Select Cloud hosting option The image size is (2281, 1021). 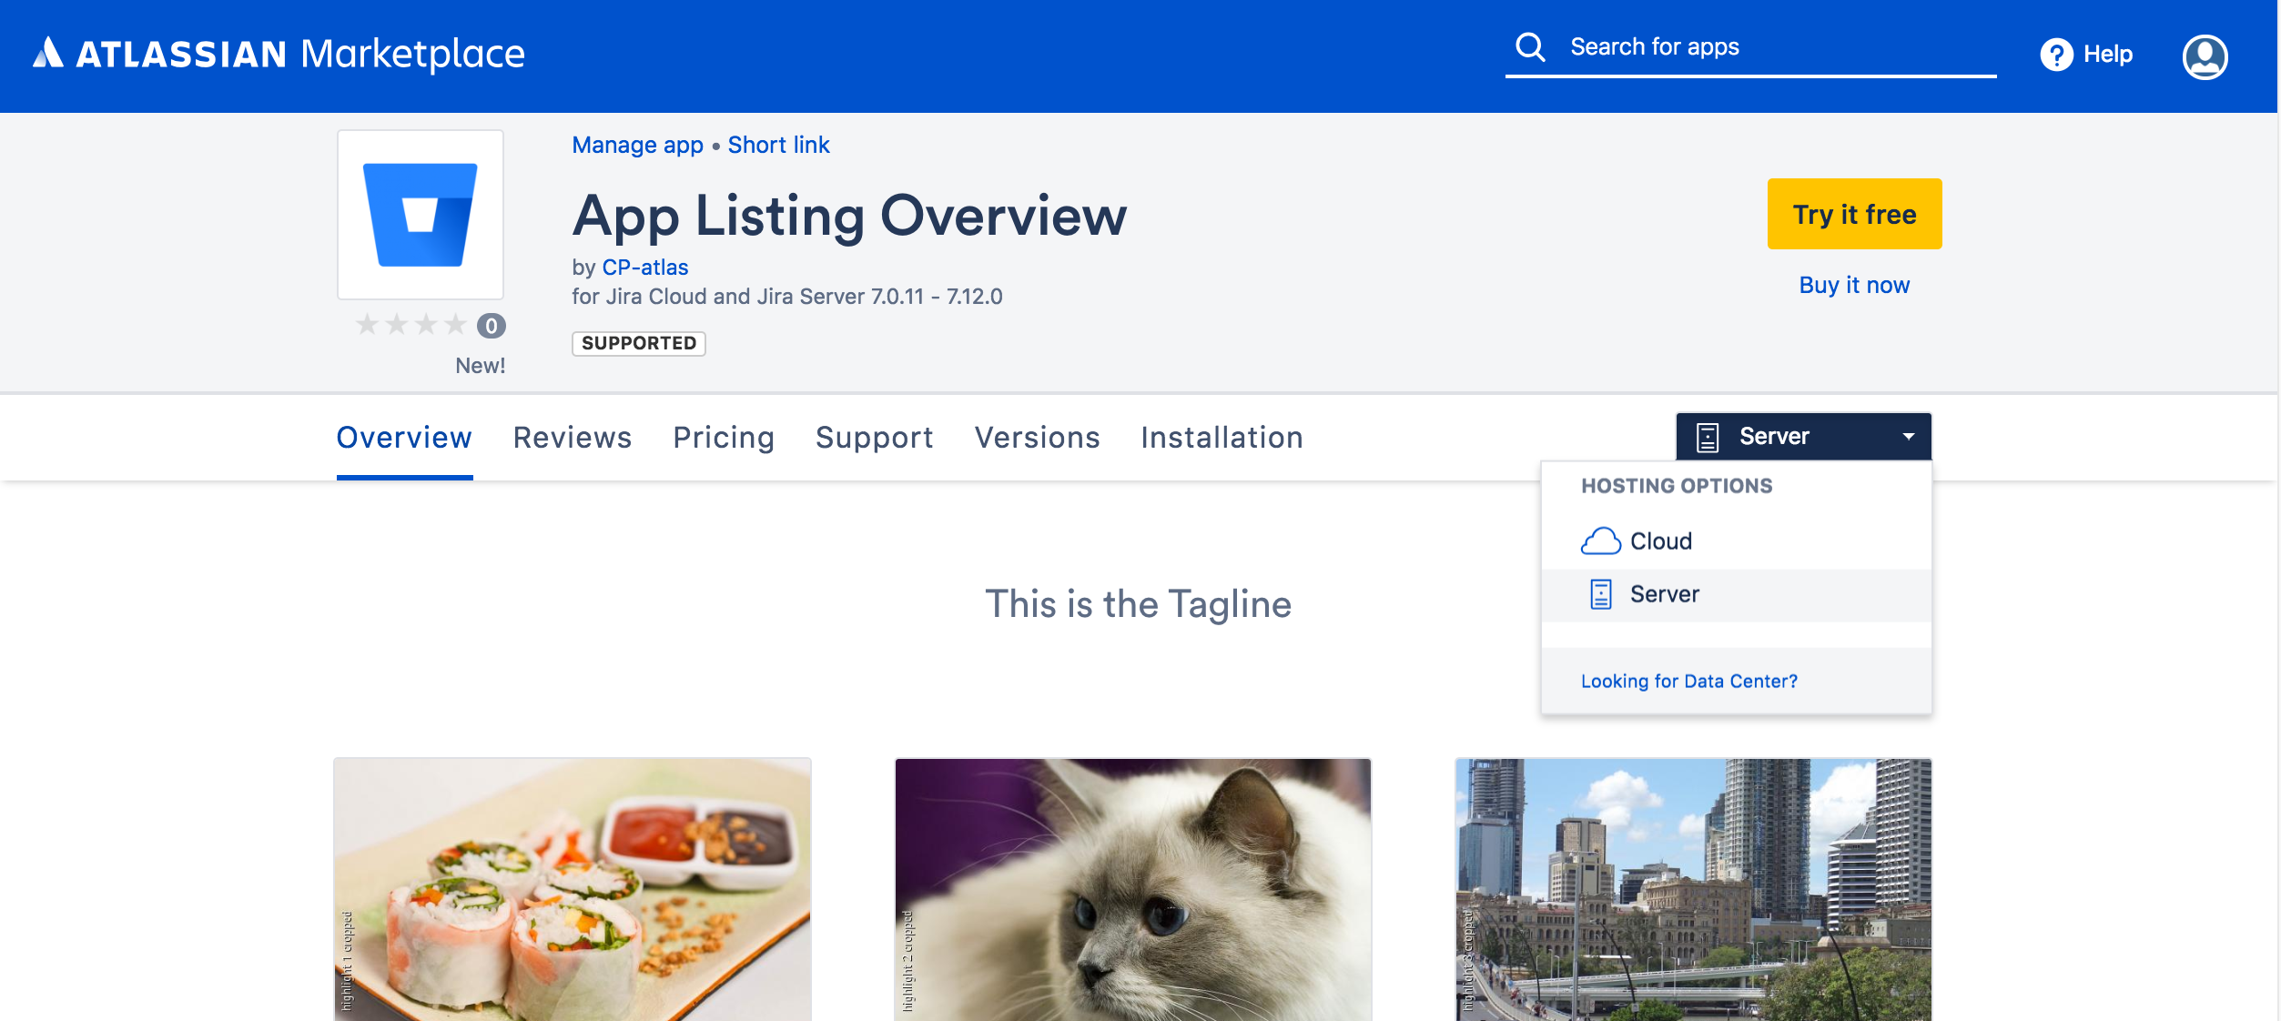pyautogui.click(x=1660, y=541)
